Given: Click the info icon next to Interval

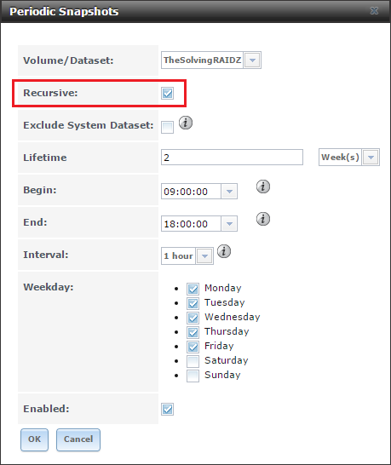Looking at the screenshot, I should (x=224, y=251).
